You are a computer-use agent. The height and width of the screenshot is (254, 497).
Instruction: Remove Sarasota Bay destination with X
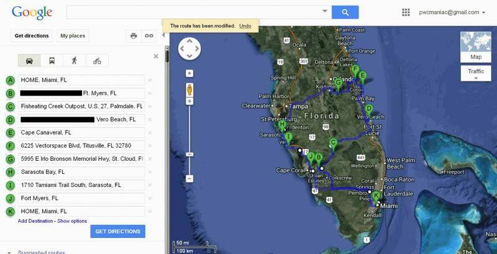(150, 172)
